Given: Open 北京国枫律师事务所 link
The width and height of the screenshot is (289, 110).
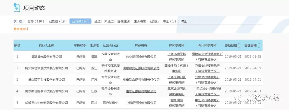Looking at the screenshot, I should coord(177,103).
